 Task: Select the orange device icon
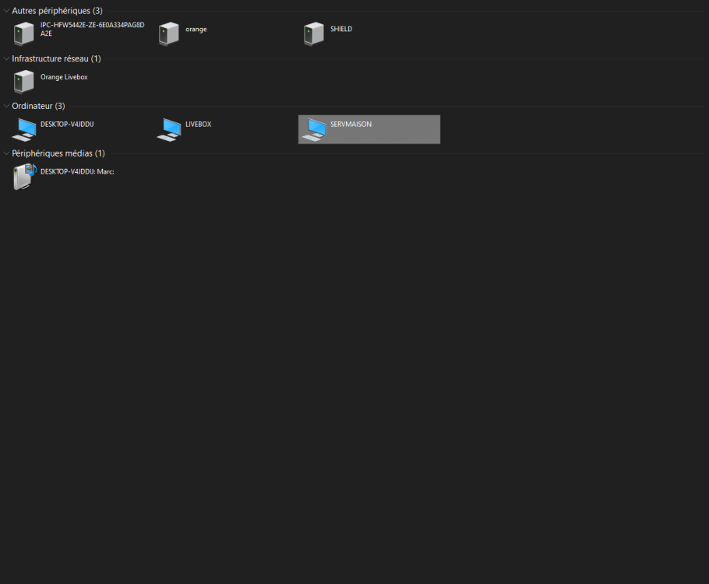click(168, 34)
